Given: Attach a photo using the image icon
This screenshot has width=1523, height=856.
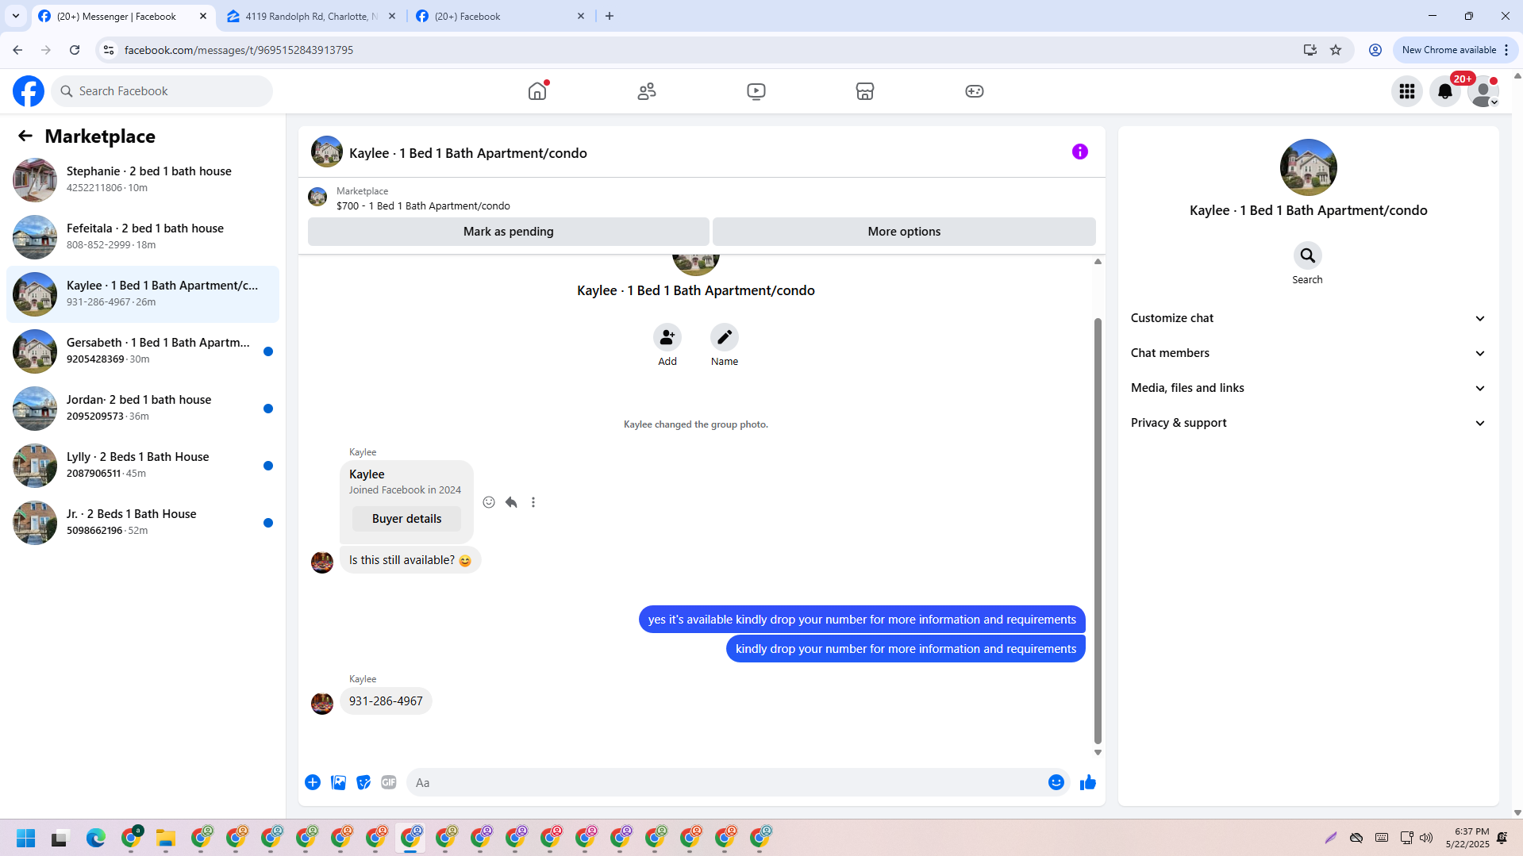Looking at the screenshot, I should tap(338, 782).
